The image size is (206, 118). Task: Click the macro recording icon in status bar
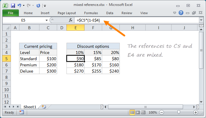(x=21, y=112)
